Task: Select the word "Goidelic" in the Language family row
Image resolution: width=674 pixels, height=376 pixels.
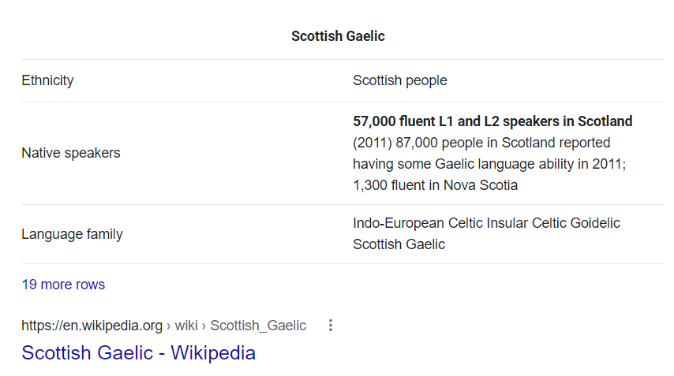Action: click(595, 223)
